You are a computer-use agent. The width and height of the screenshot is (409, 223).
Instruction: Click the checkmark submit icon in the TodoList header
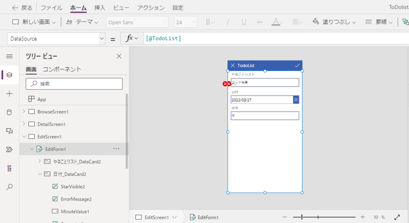click(x=297, y=65)
